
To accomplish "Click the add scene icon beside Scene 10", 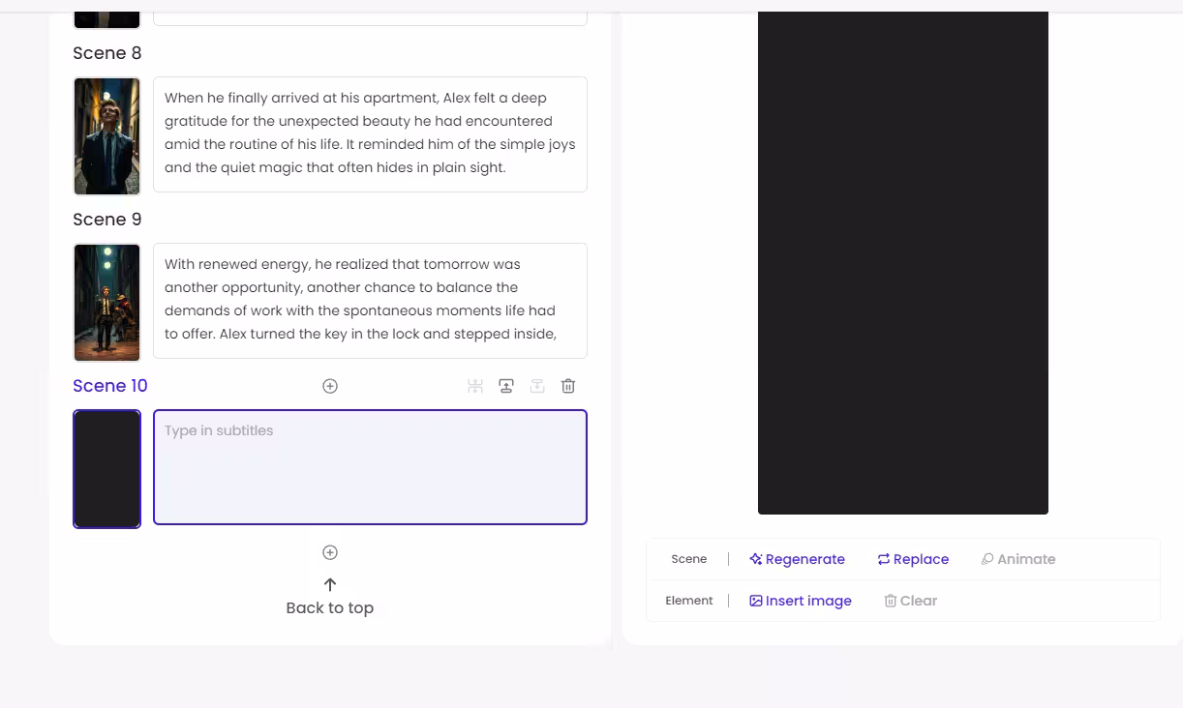I will 330,386.
